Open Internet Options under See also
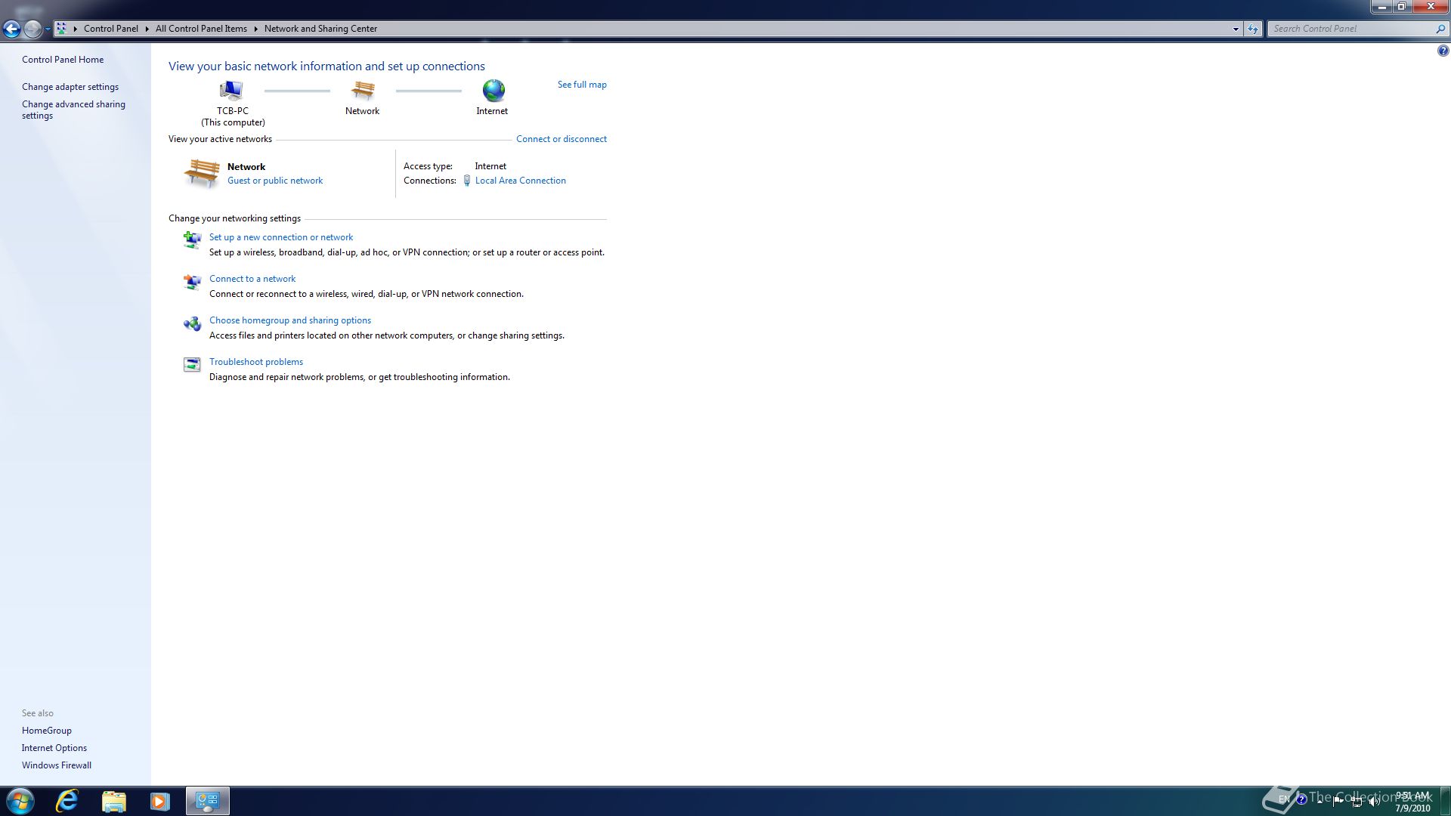Screen dimensions: 1451x816 [54, 748]
